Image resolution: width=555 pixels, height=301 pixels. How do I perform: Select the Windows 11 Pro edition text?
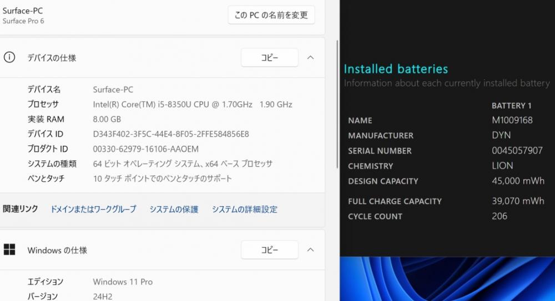pos(123,282)
